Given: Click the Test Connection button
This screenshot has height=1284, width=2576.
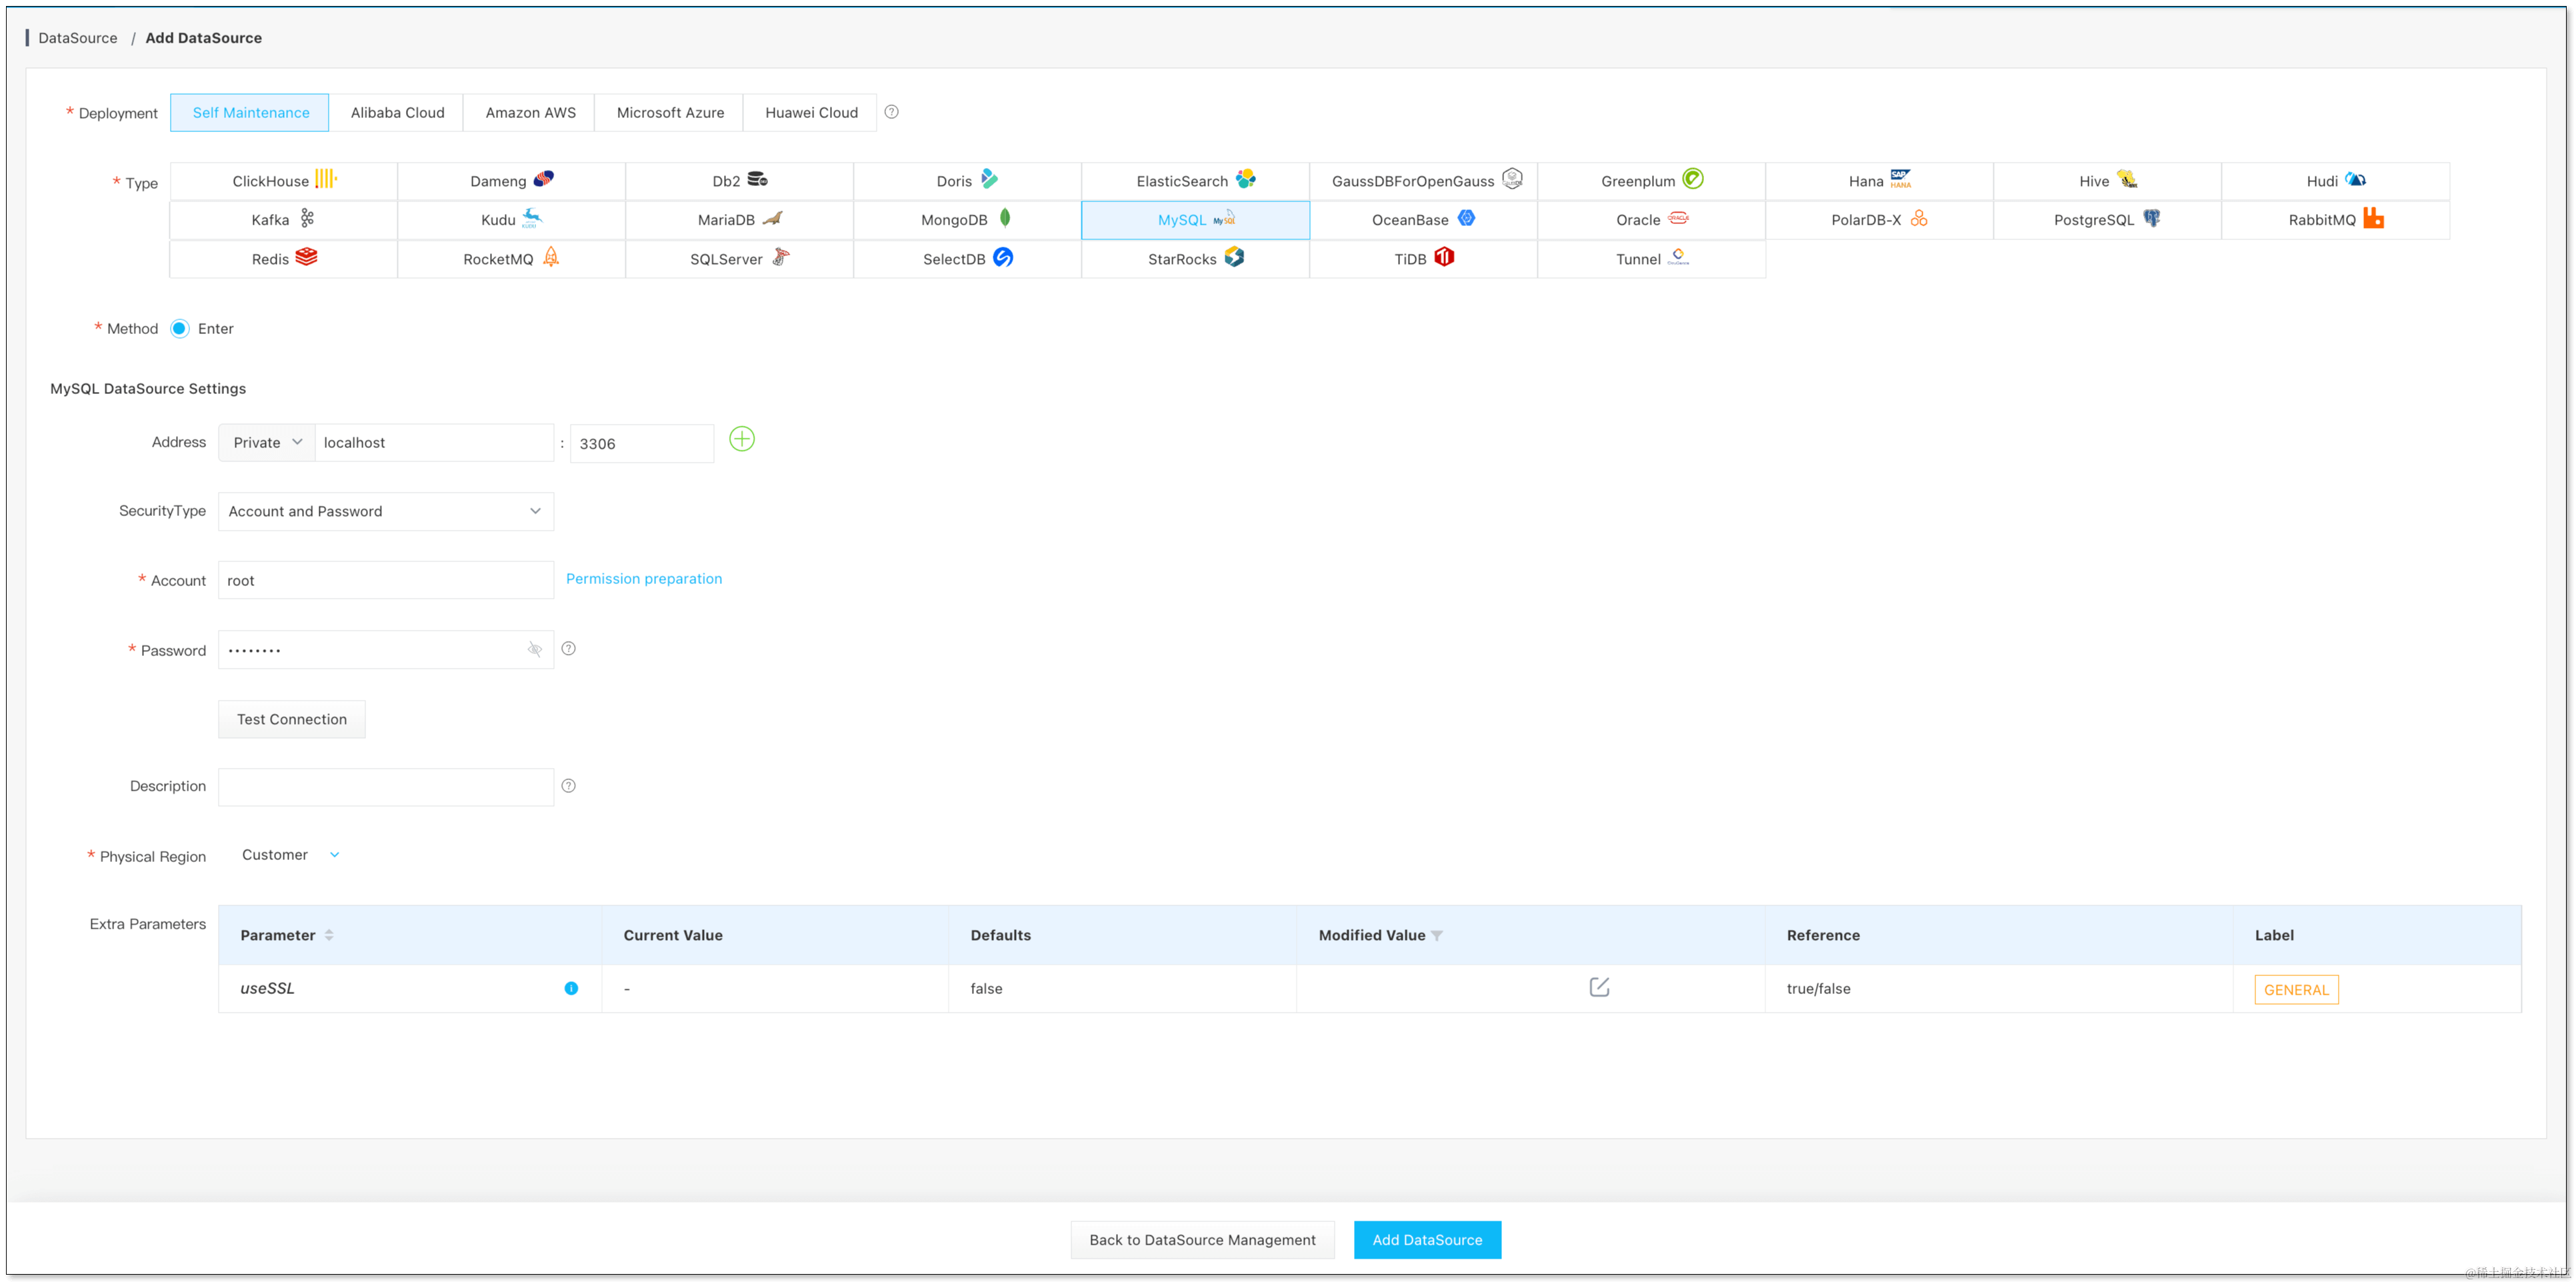Looking at the screenshot, I should pyautogui.click(x=291, y=719).
